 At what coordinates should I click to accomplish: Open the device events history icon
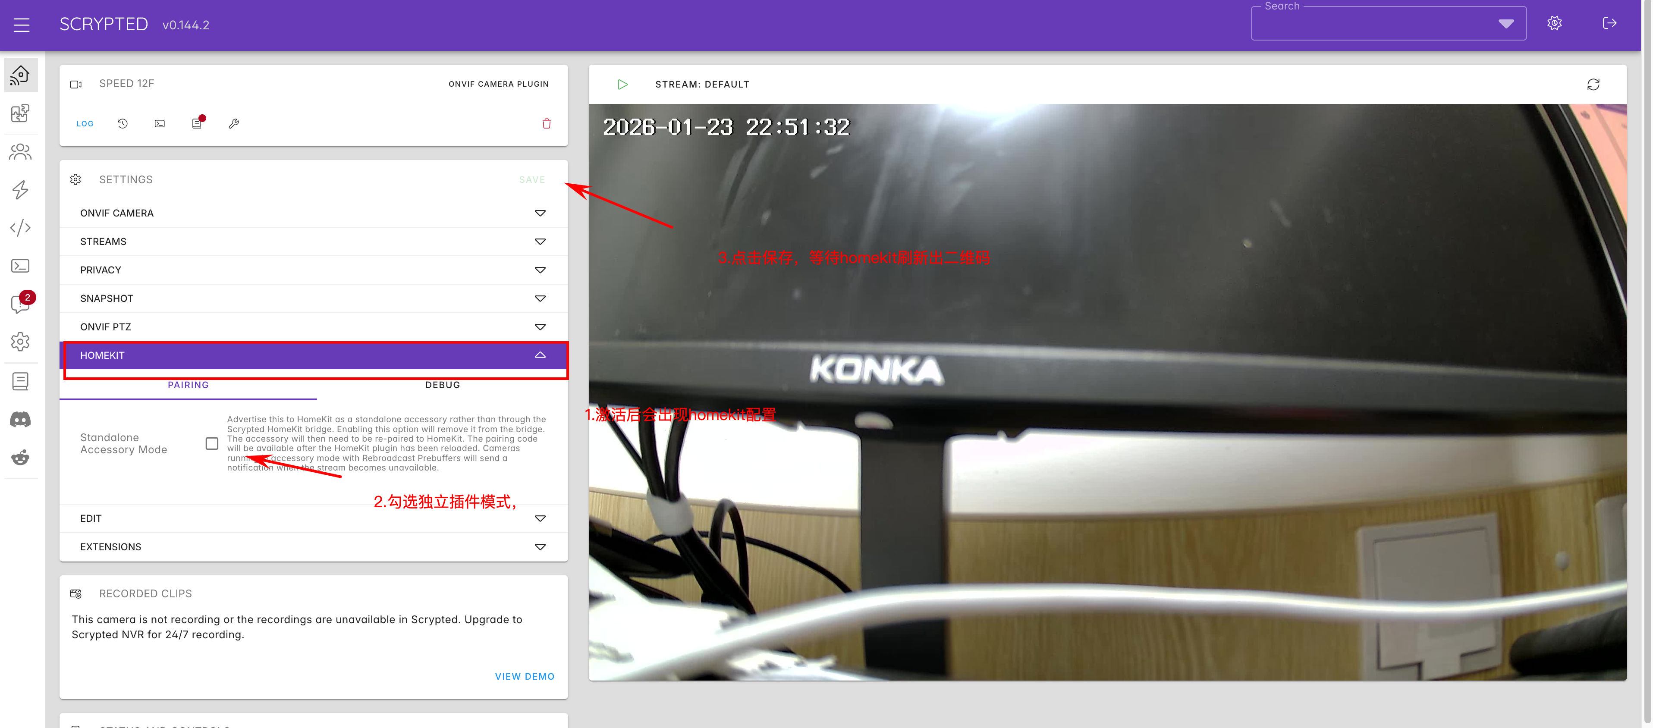[x=123, y=123]
